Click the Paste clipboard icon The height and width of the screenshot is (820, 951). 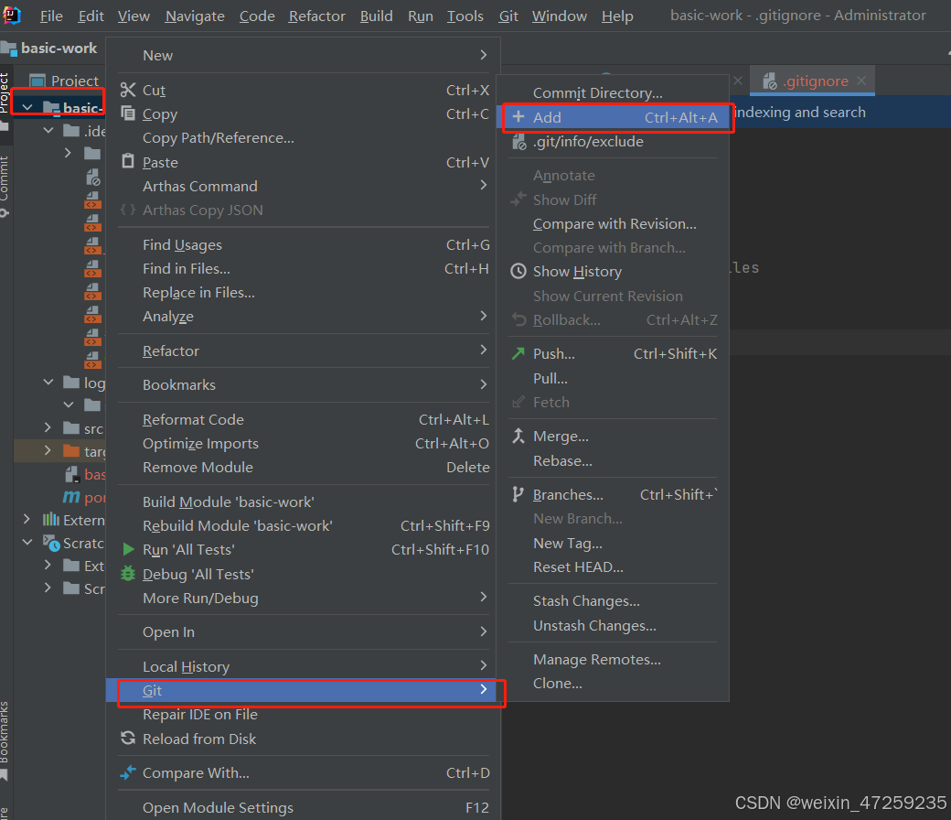(x=128, y=161)
